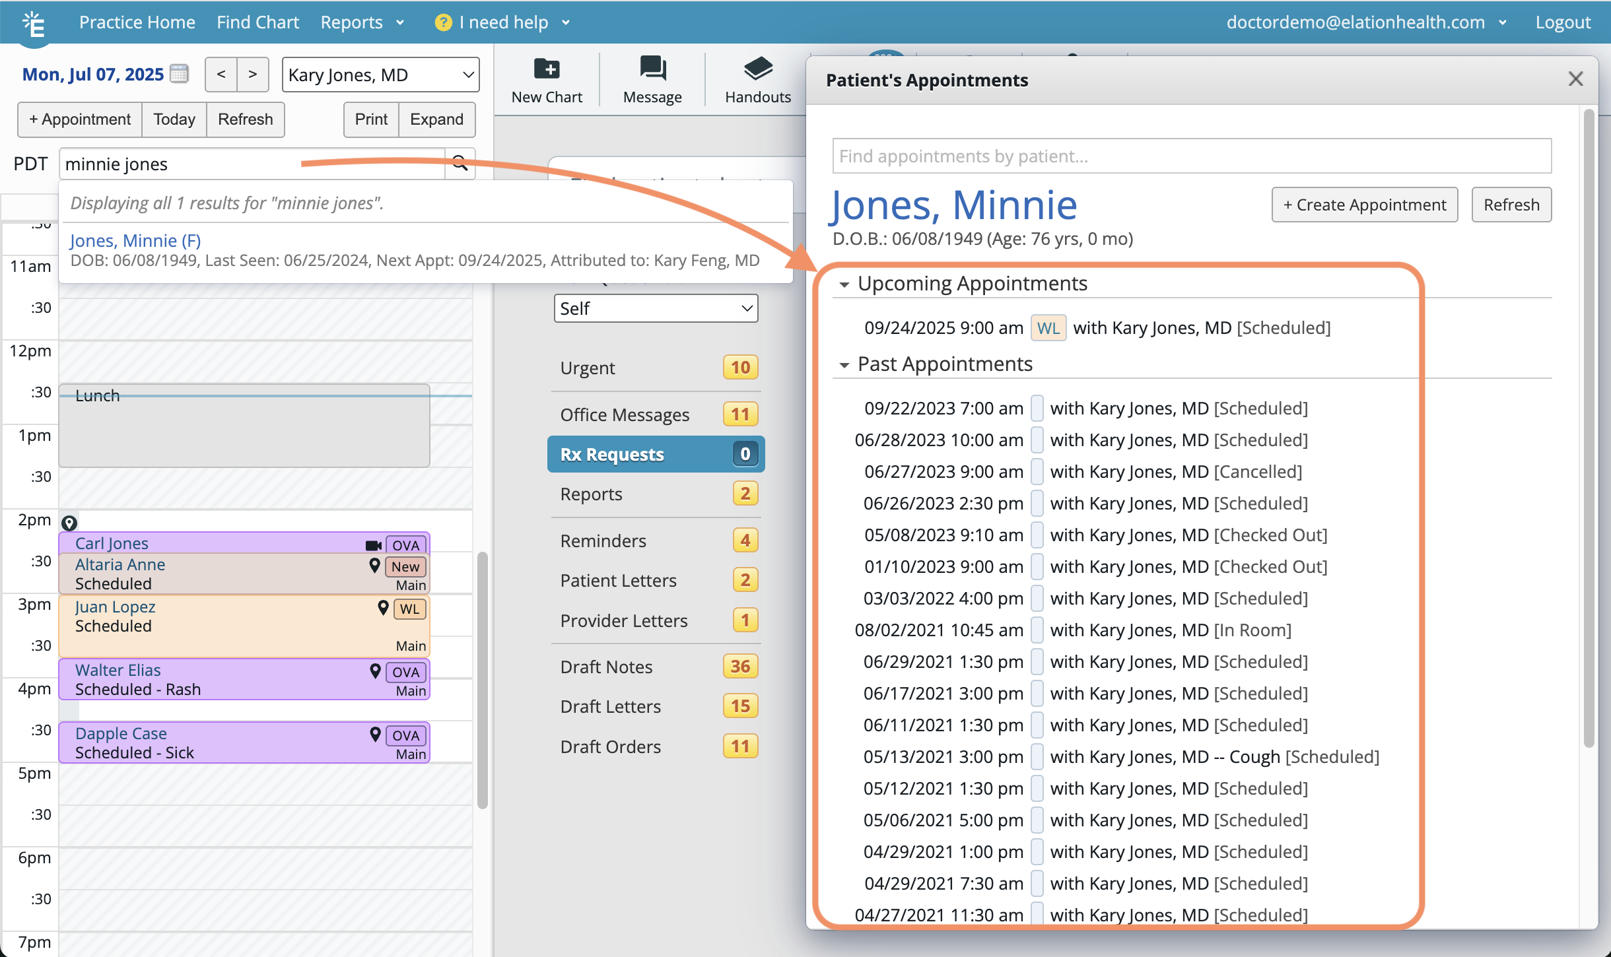Viewport: 1611px width, 957px height.
Task: Open the Kary Jones, MD provider dropdown
Action: (x=380, y=75)
